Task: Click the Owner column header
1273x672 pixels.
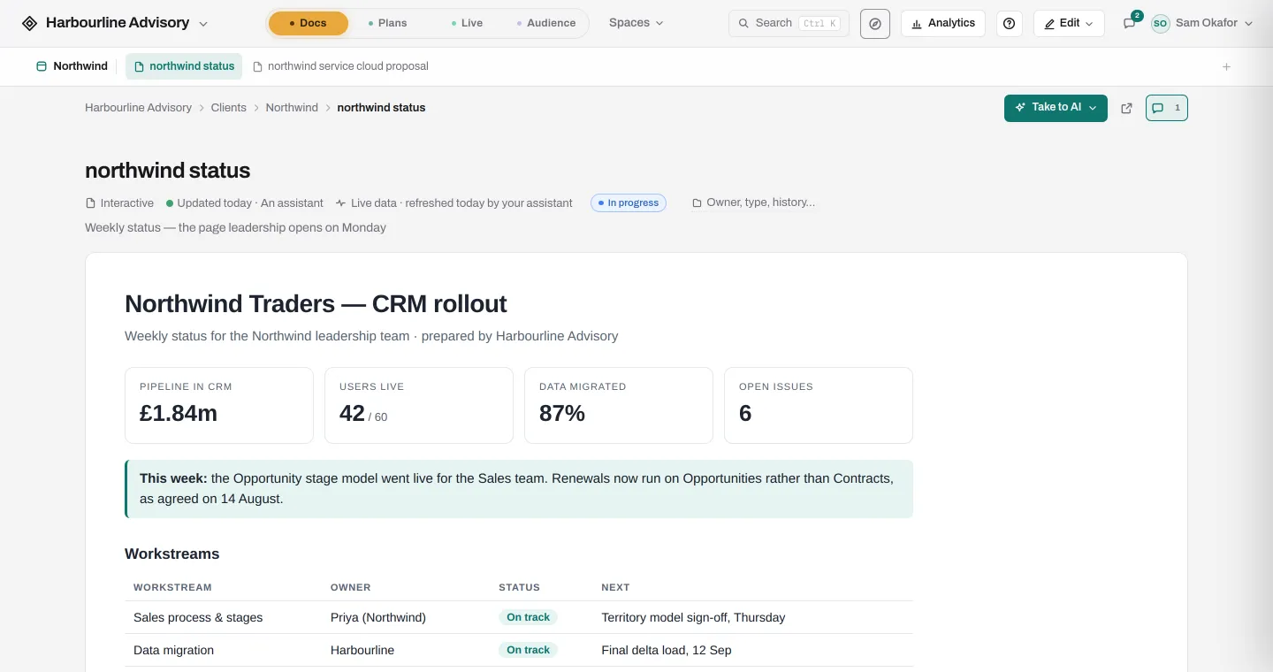Action: pyautogui.click(x=350, y=587)
